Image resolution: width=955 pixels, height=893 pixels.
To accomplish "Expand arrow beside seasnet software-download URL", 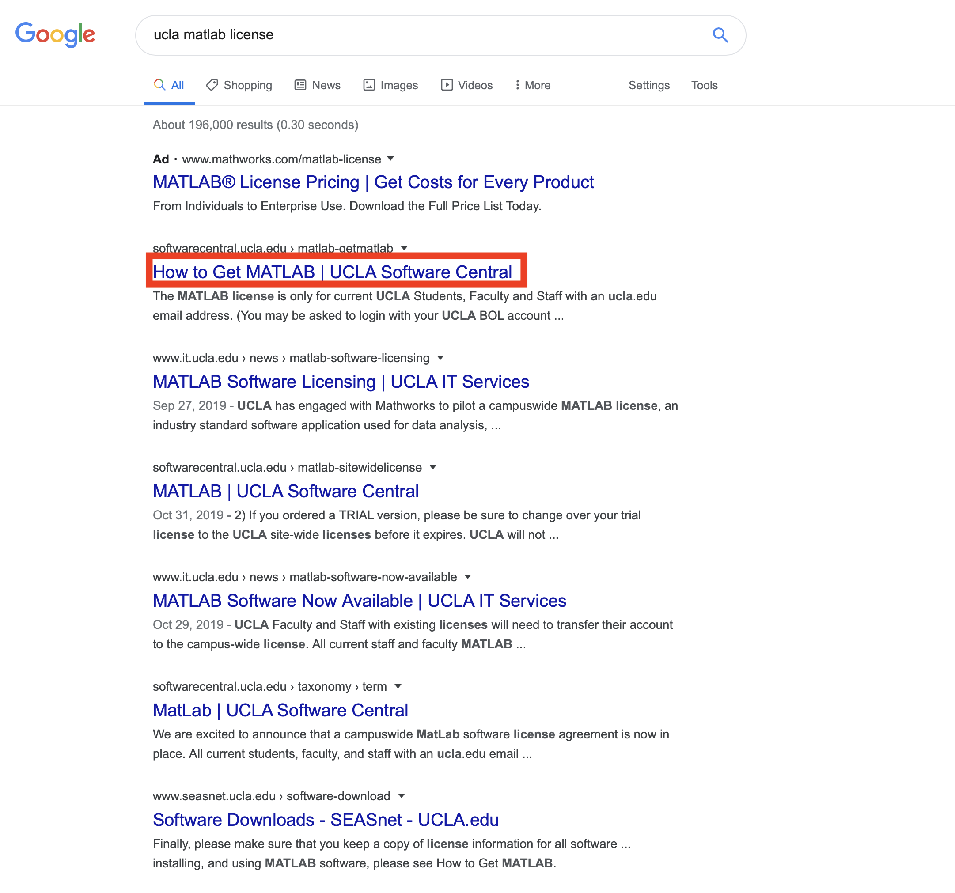I will click(x=402, y=795).
